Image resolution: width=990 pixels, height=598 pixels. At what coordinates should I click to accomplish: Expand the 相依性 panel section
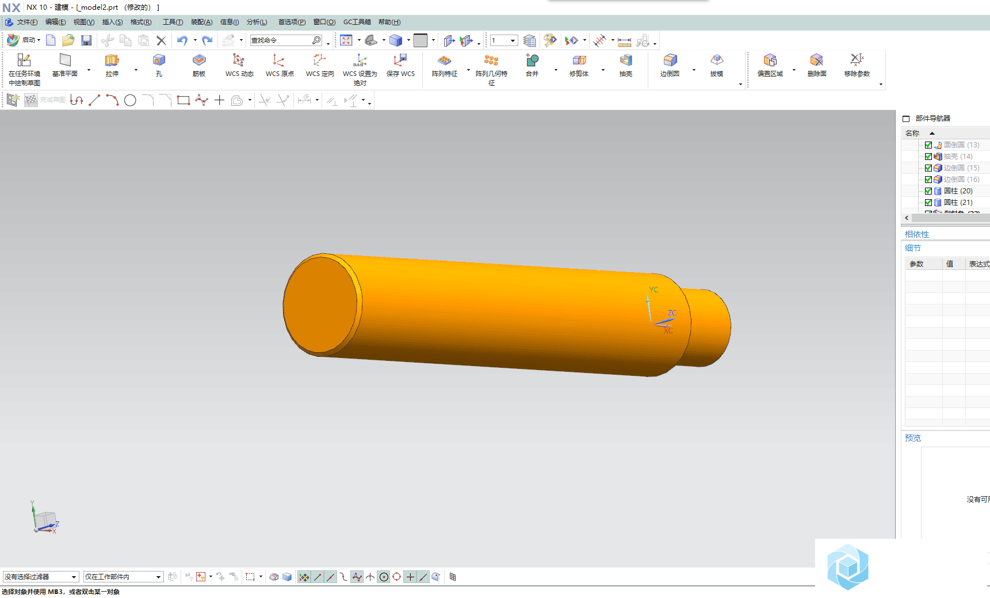917,234
